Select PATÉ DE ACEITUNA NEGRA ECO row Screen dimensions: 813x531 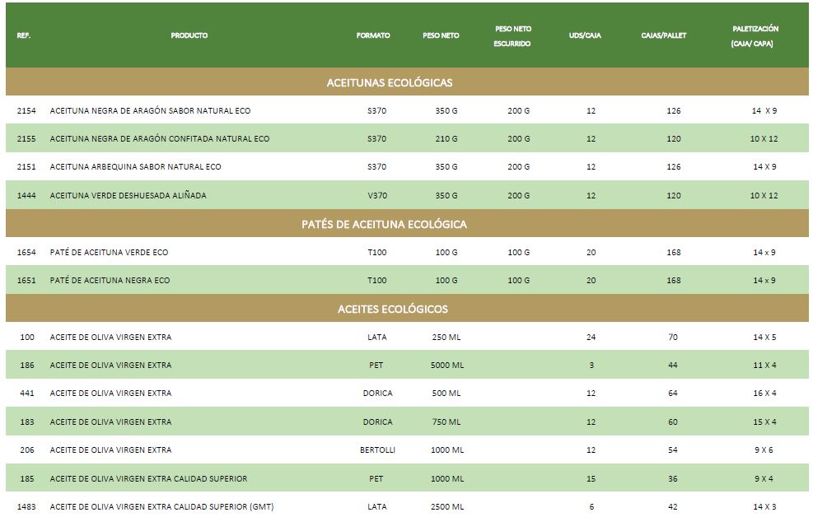[110, 280]
